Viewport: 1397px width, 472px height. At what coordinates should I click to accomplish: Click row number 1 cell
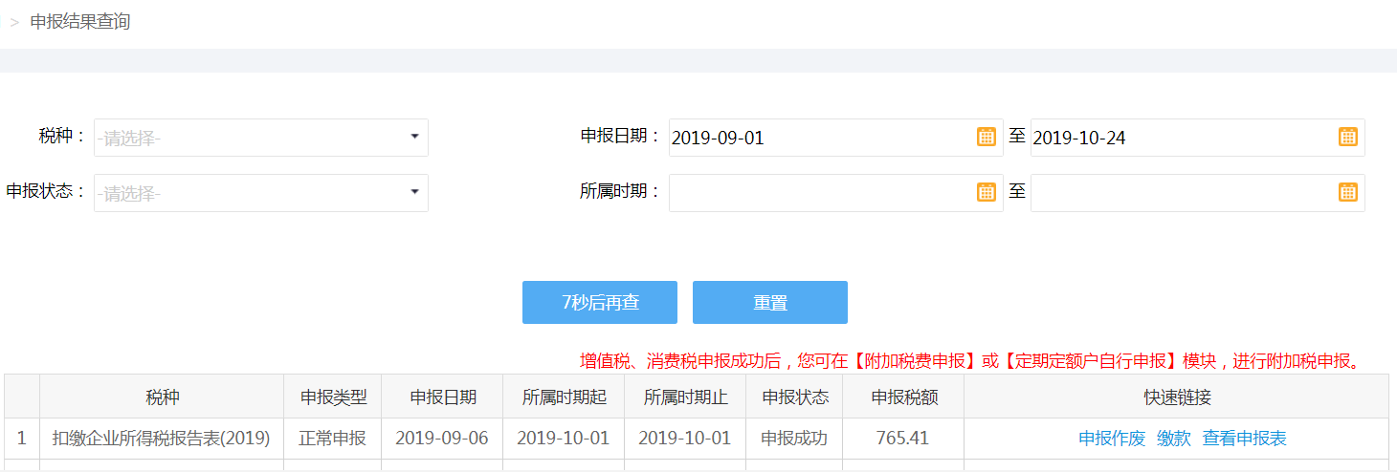[22, 439]
